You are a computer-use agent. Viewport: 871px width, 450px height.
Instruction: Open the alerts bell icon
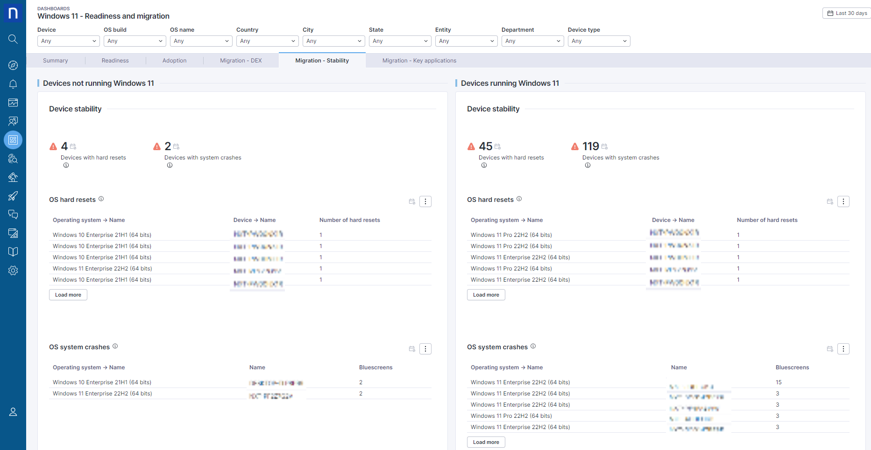click(x=13, y=84)
